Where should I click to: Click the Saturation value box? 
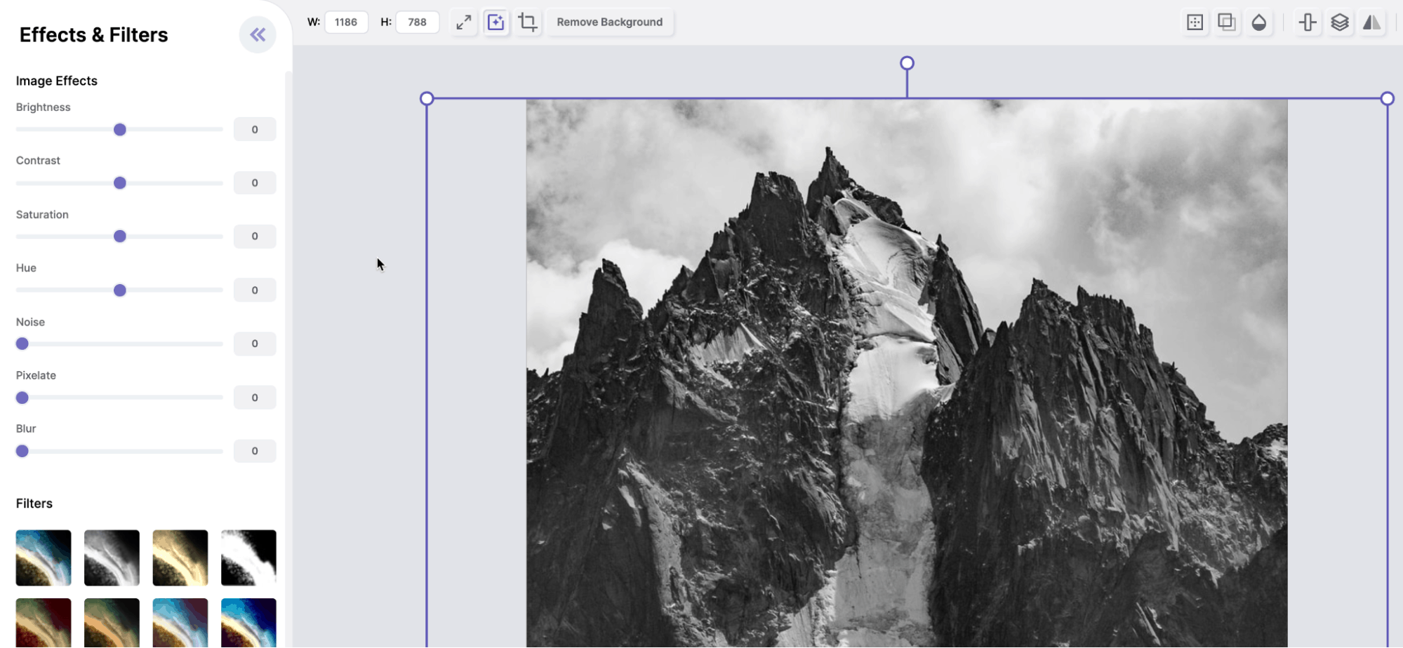tap(255, 236)
